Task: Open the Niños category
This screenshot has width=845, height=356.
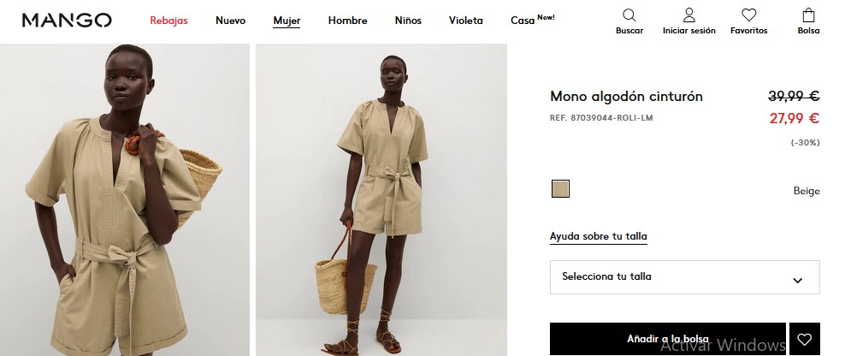Action: pyautogui.click(x=408, y=21)
